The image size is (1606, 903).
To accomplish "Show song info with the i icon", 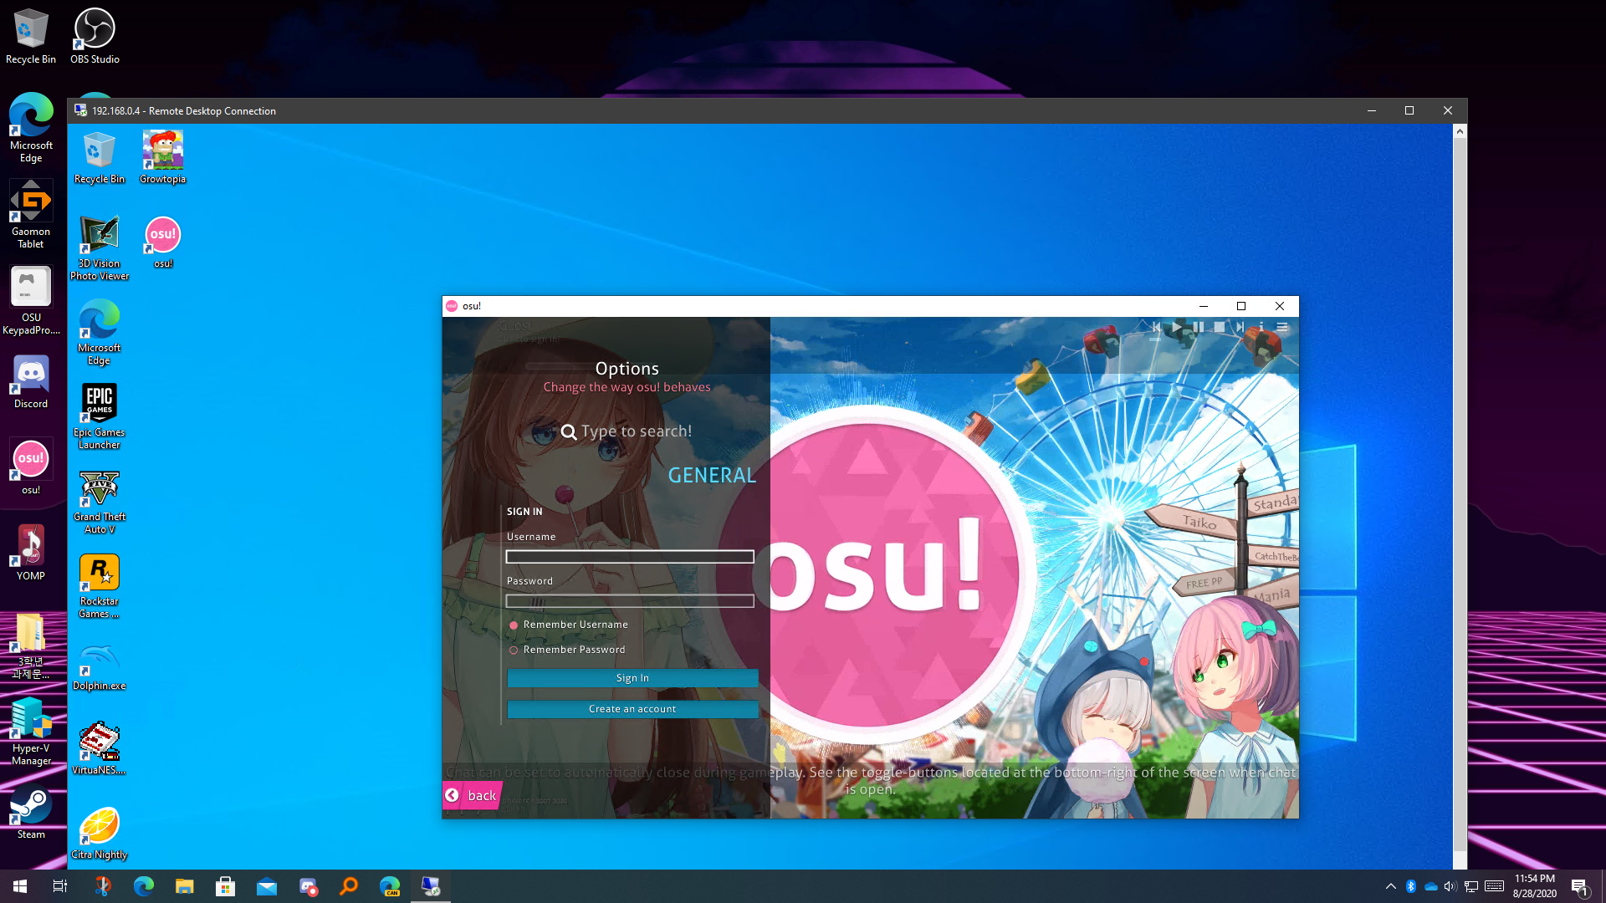I will [x=1261, y=327].
